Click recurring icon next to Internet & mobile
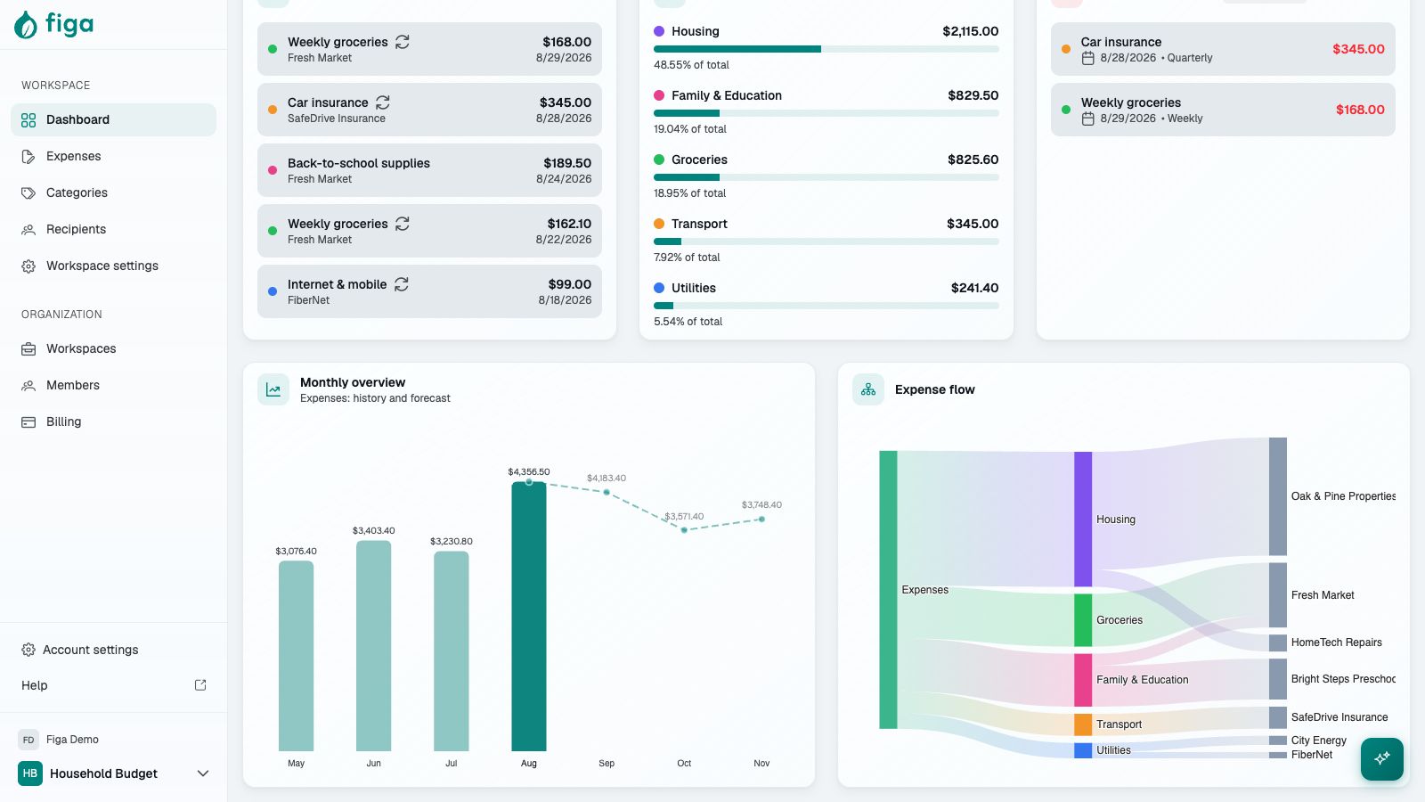 click(x=402, y=284)
